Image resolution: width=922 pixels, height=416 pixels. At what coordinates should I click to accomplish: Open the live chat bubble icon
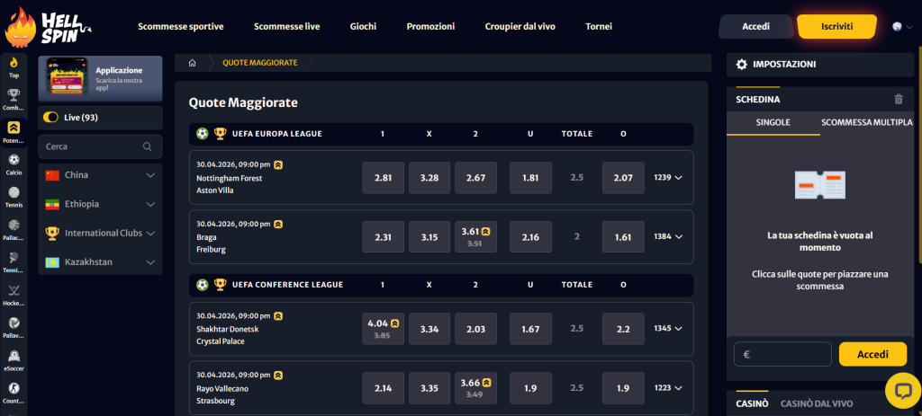(x=902, y=391)
